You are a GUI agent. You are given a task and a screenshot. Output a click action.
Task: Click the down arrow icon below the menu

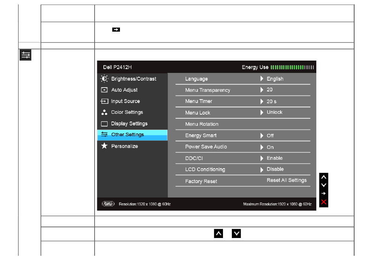coord(236,233)
